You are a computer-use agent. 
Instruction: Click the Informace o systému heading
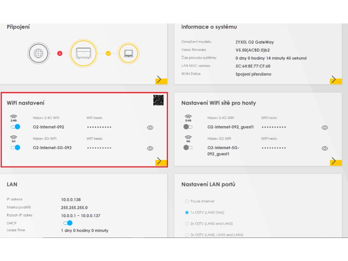point(209,27)
